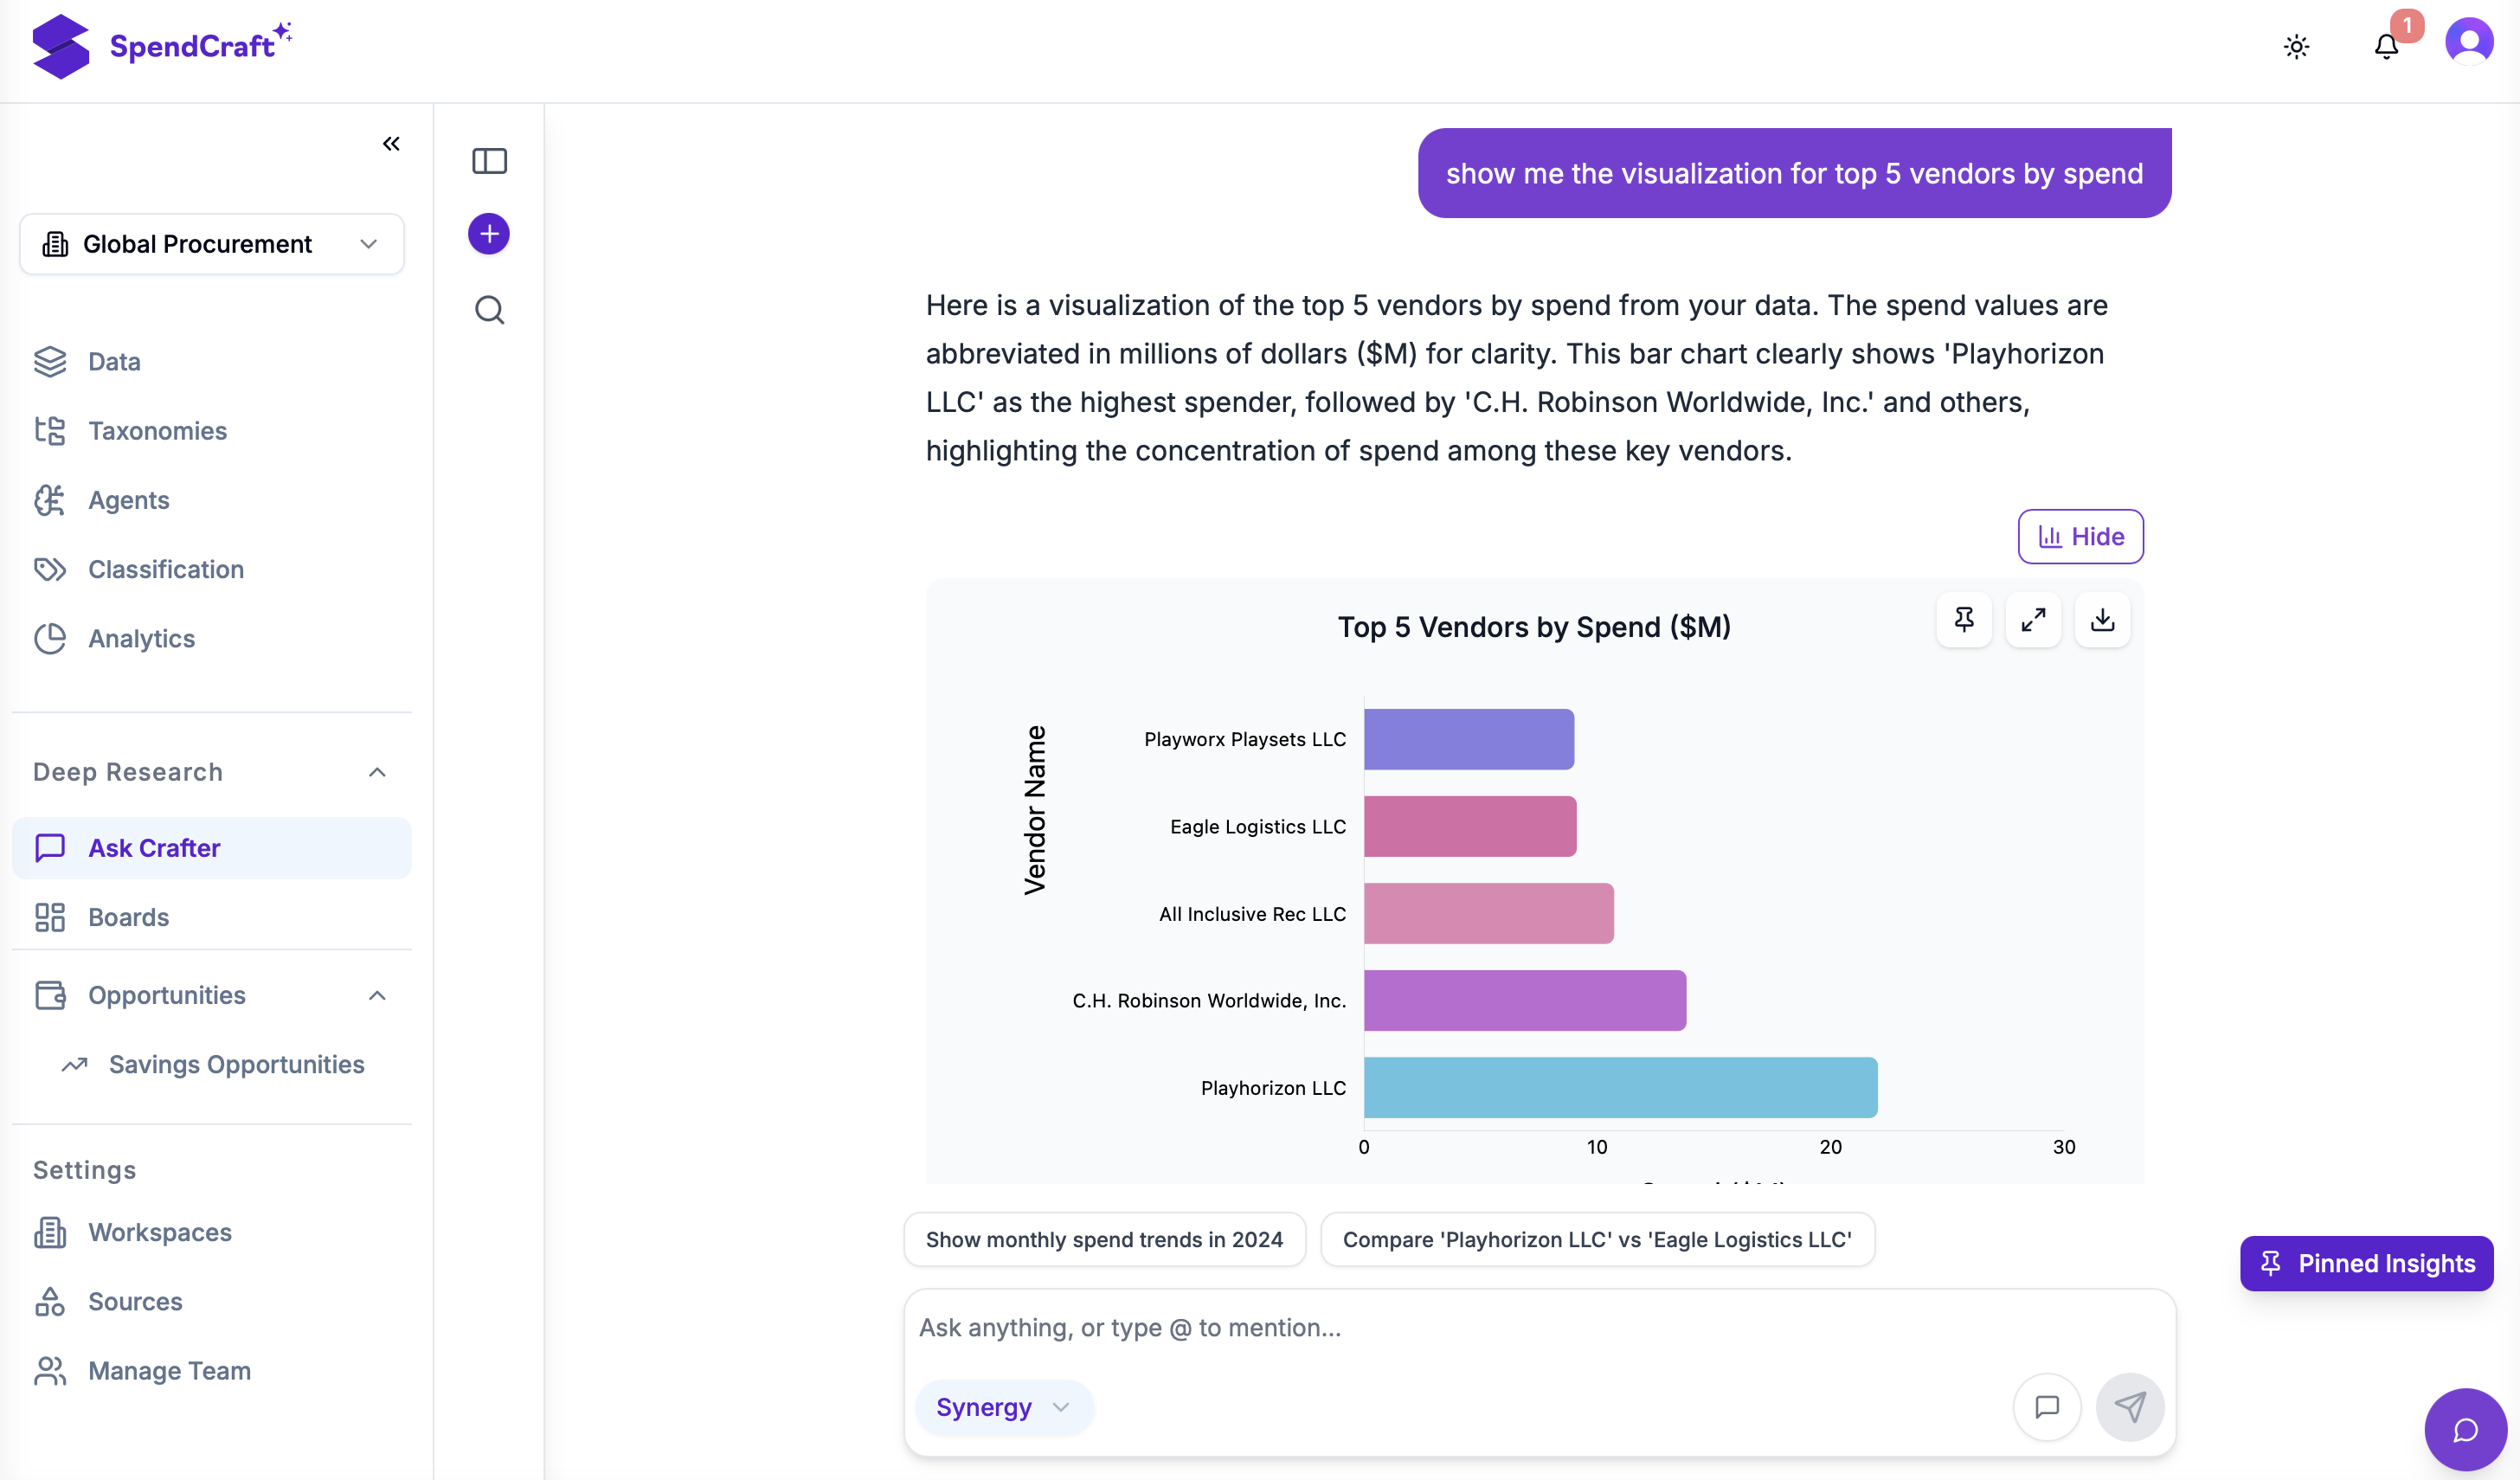
Task: Click the Agents brain icon
Action: 50,499
